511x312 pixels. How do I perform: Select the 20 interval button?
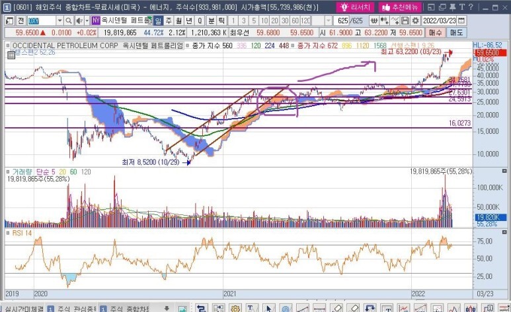pos(275,21)
